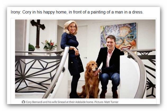The height and width of the screenshot is (111, 167).
Task: Click the headline starting with 'Irony: Cory'
Action: tap(77, 12)
